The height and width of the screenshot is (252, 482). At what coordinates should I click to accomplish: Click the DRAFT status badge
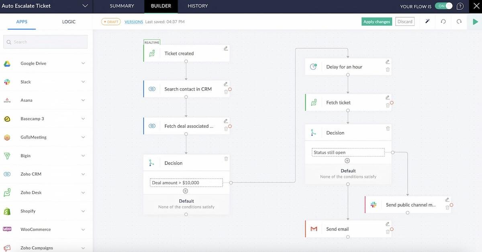[111, 22]
